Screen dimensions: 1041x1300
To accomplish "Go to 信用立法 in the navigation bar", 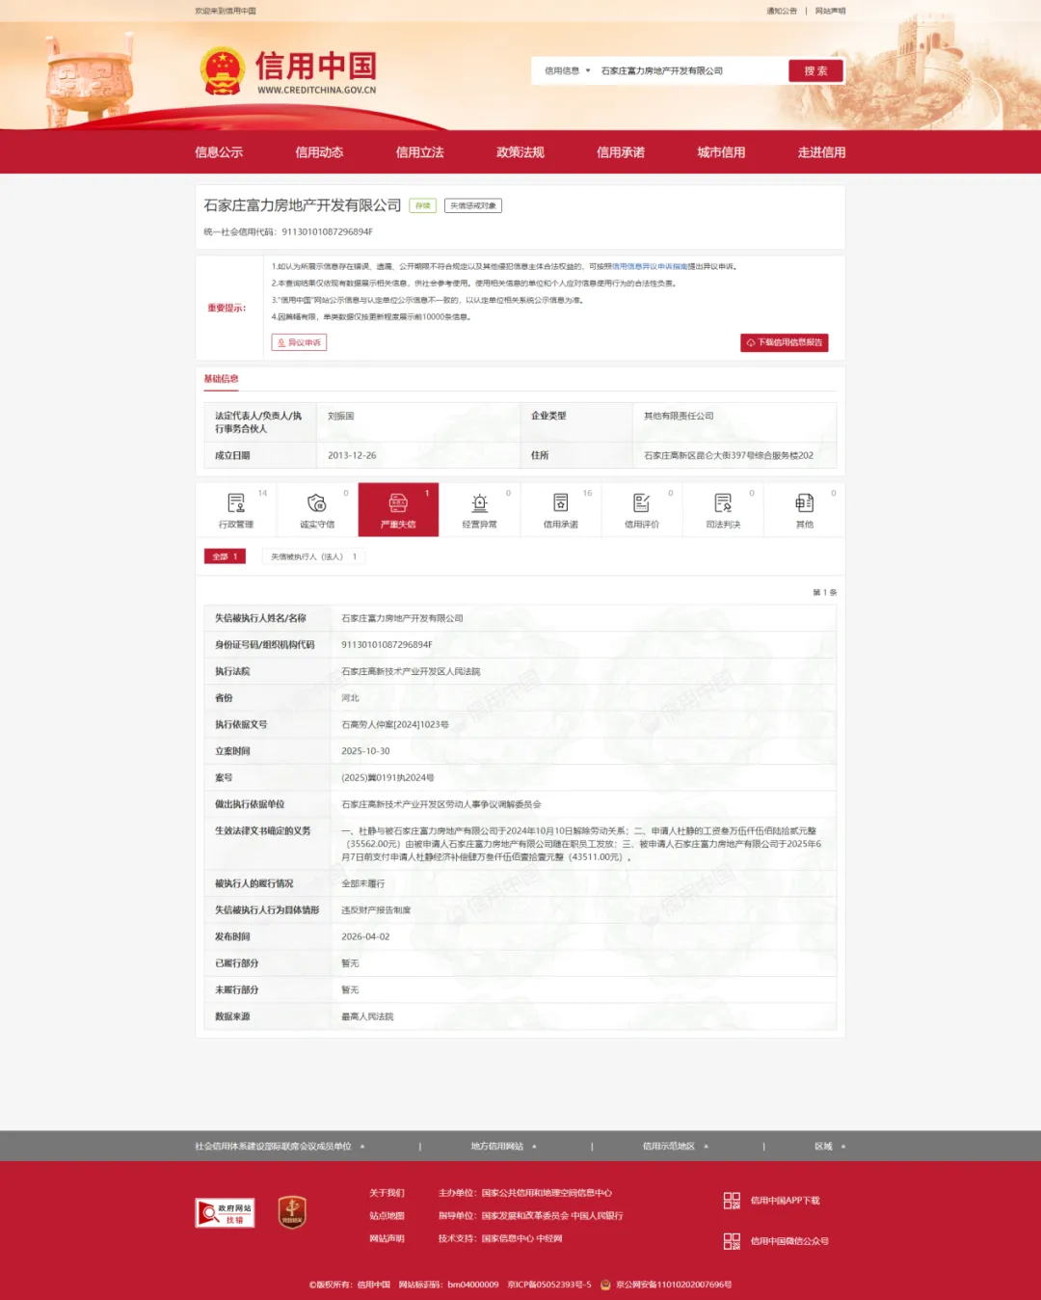I will coord(419,152).
